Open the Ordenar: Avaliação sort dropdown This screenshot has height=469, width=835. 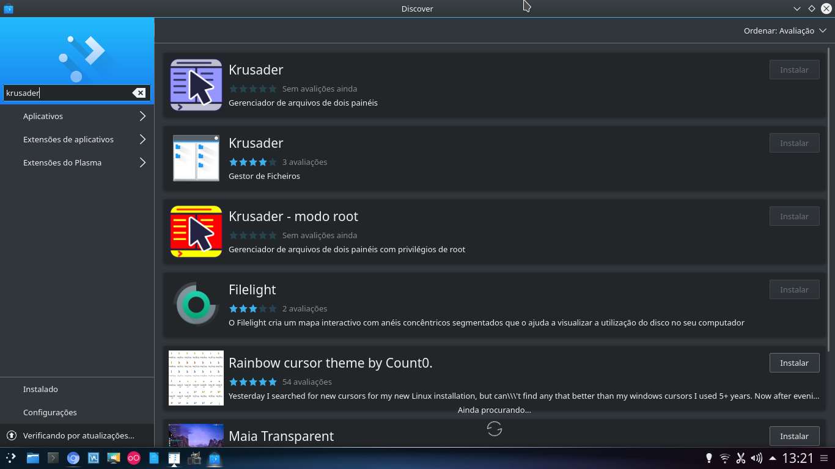point(785,30)
